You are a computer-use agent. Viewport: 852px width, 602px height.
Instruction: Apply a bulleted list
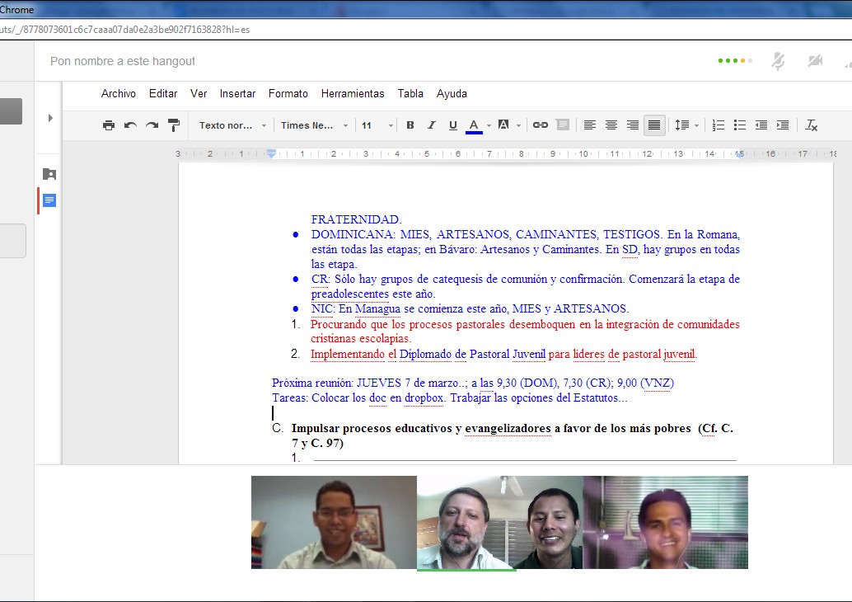(740, 125)
